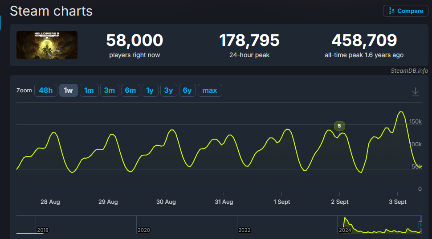Set zoom range to 48h

46,90
